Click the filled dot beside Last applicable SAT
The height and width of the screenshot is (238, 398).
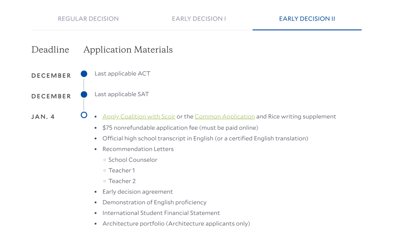pos(84,94)
